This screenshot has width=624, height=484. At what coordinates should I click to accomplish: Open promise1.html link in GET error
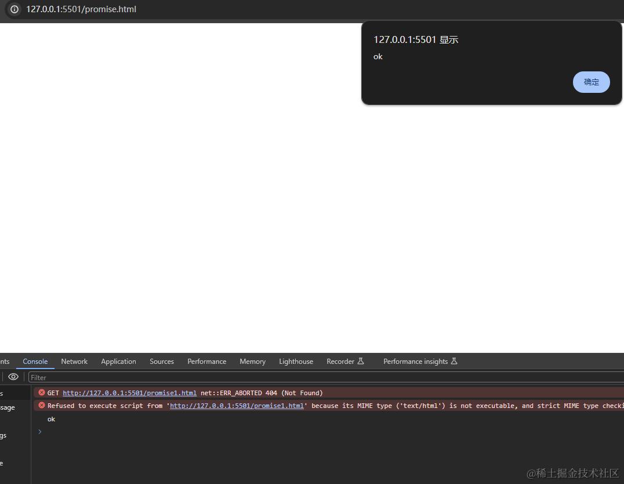coord(129,393)
